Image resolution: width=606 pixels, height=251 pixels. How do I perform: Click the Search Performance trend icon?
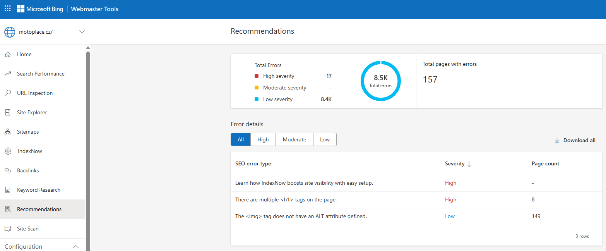point(8,74)
